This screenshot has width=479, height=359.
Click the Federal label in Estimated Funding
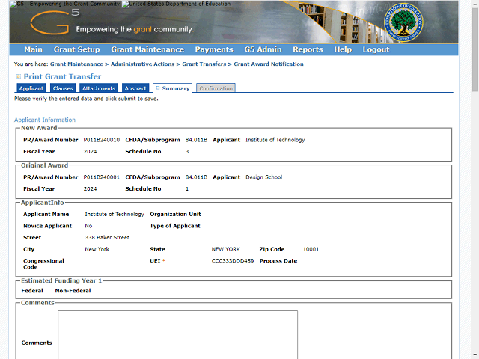click(x=32, y=291)
